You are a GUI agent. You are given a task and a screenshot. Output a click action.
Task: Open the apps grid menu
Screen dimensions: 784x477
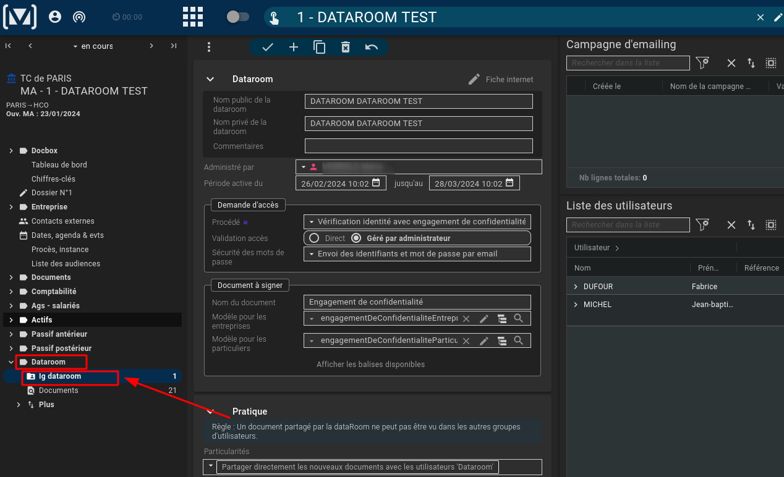coord(193,17)
